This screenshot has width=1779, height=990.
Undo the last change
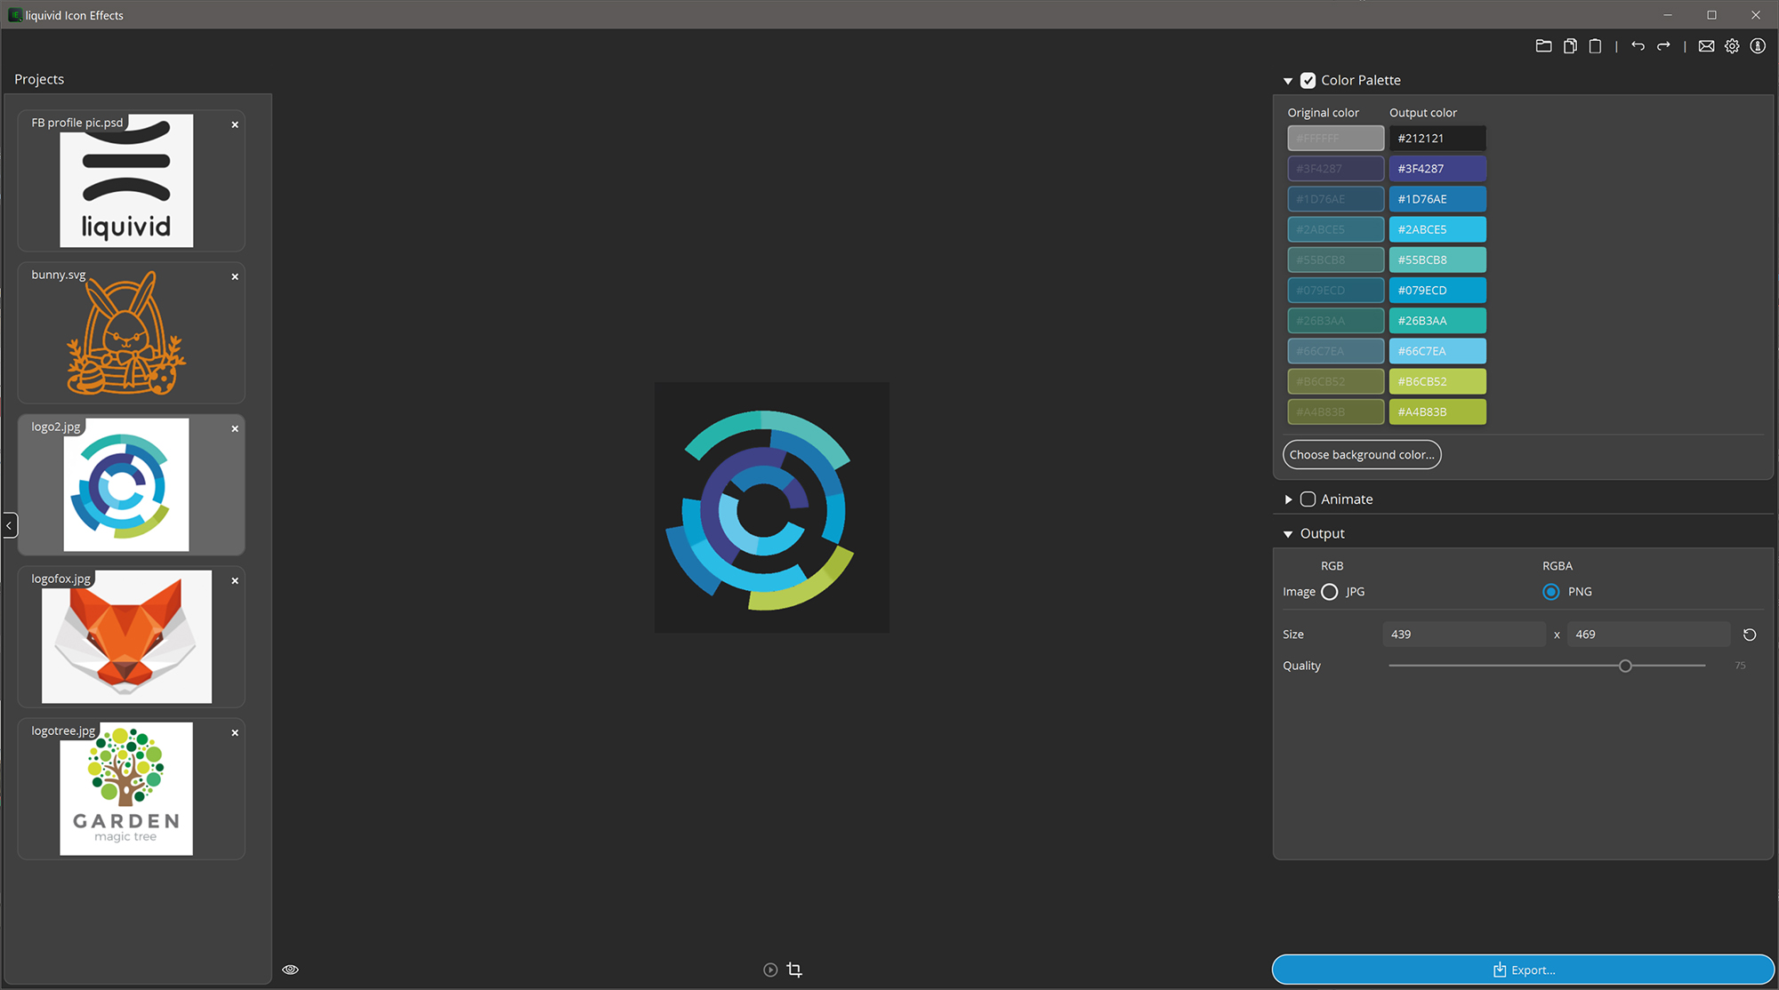[1638, 45]
